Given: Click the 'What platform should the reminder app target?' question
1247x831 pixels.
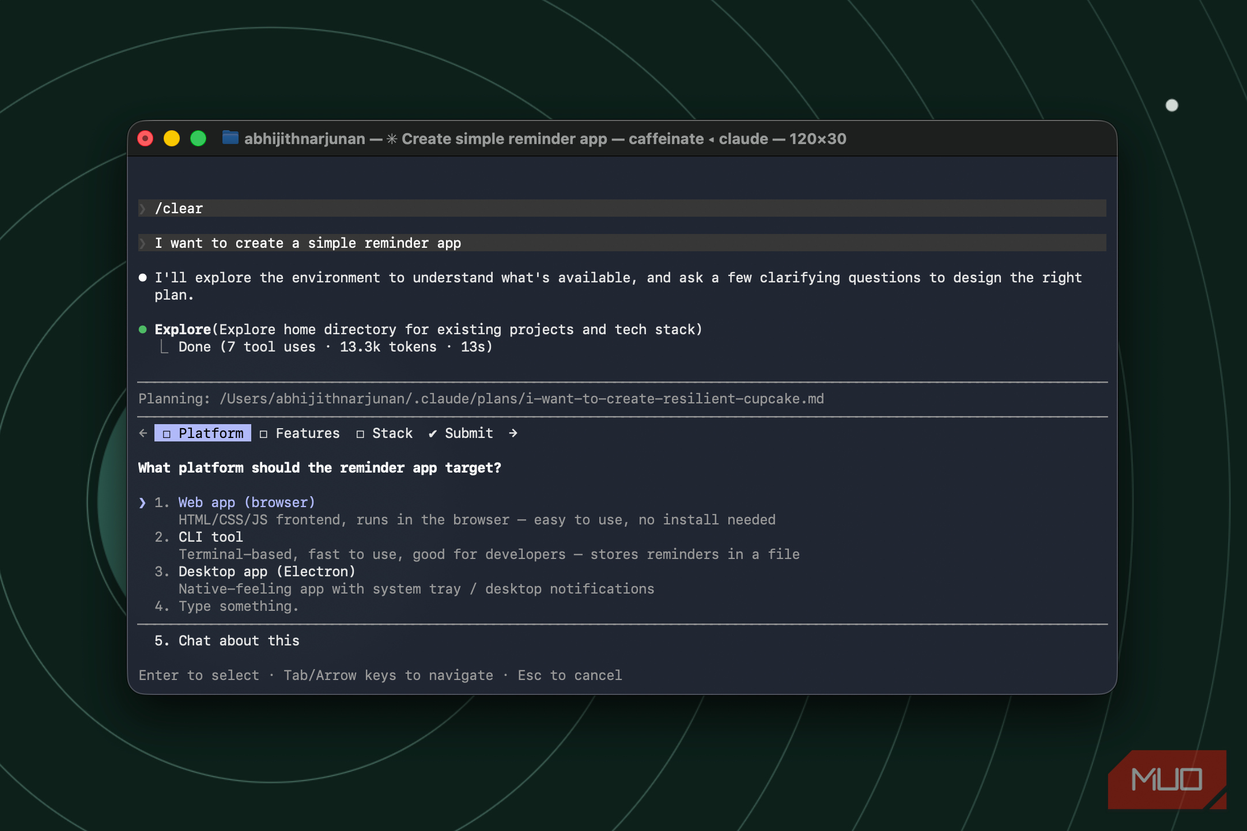Looking at the screenshot, I should point(320,468).
